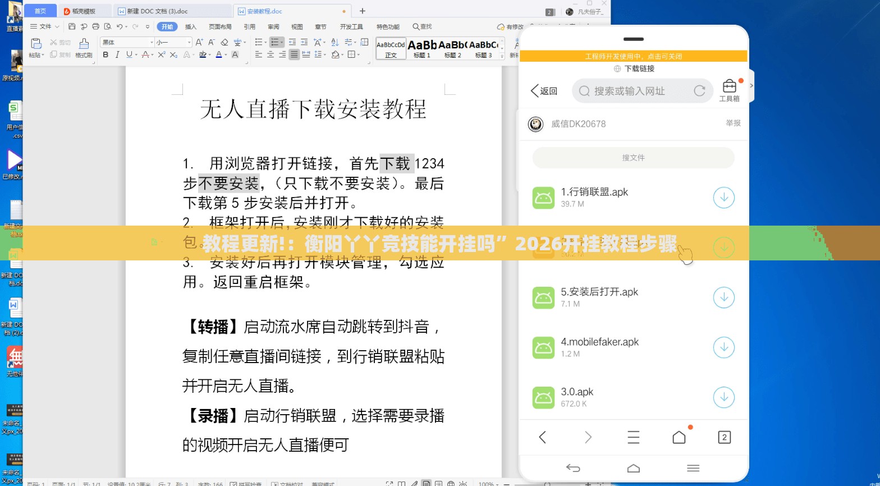Click the Decrease Indent icon
Image resolution: width=880 pixels, height=486 pixels.
(x=292, y=42)
